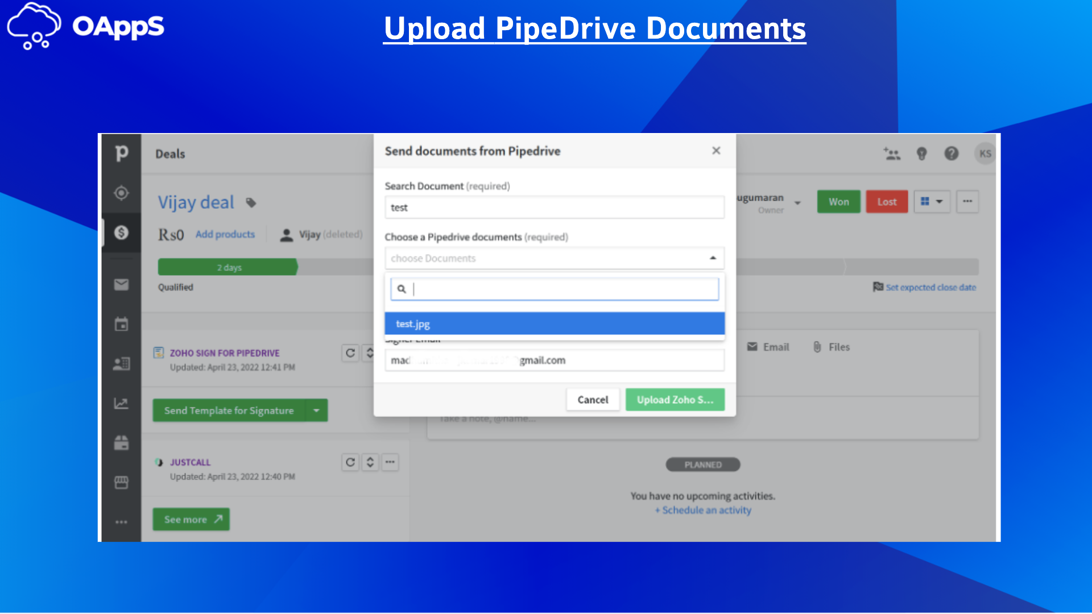Click the ZOHO SIGN FOR PIPEDRIVE panel title

tap(225, 353)
